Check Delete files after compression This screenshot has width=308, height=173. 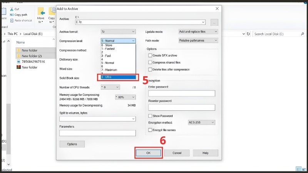click(x=150, y=70)
